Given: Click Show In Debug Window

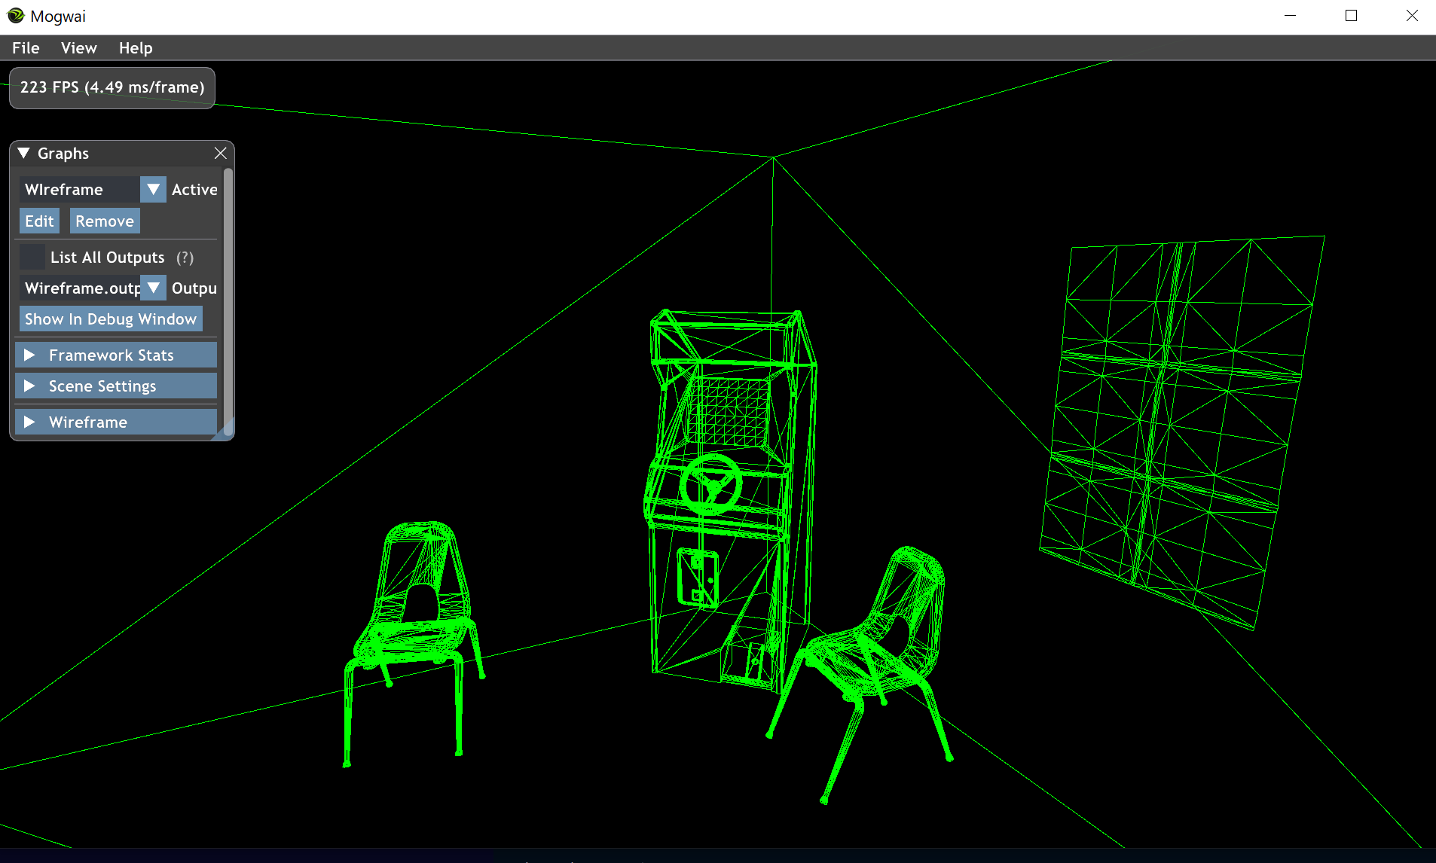Looking at the screenshot, I should (x=110, y=318).
